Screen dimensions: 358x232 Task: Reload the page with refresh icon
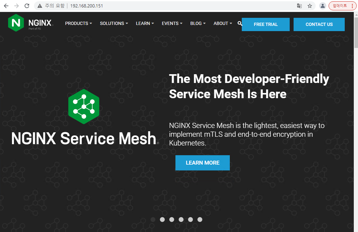[27, 6]
